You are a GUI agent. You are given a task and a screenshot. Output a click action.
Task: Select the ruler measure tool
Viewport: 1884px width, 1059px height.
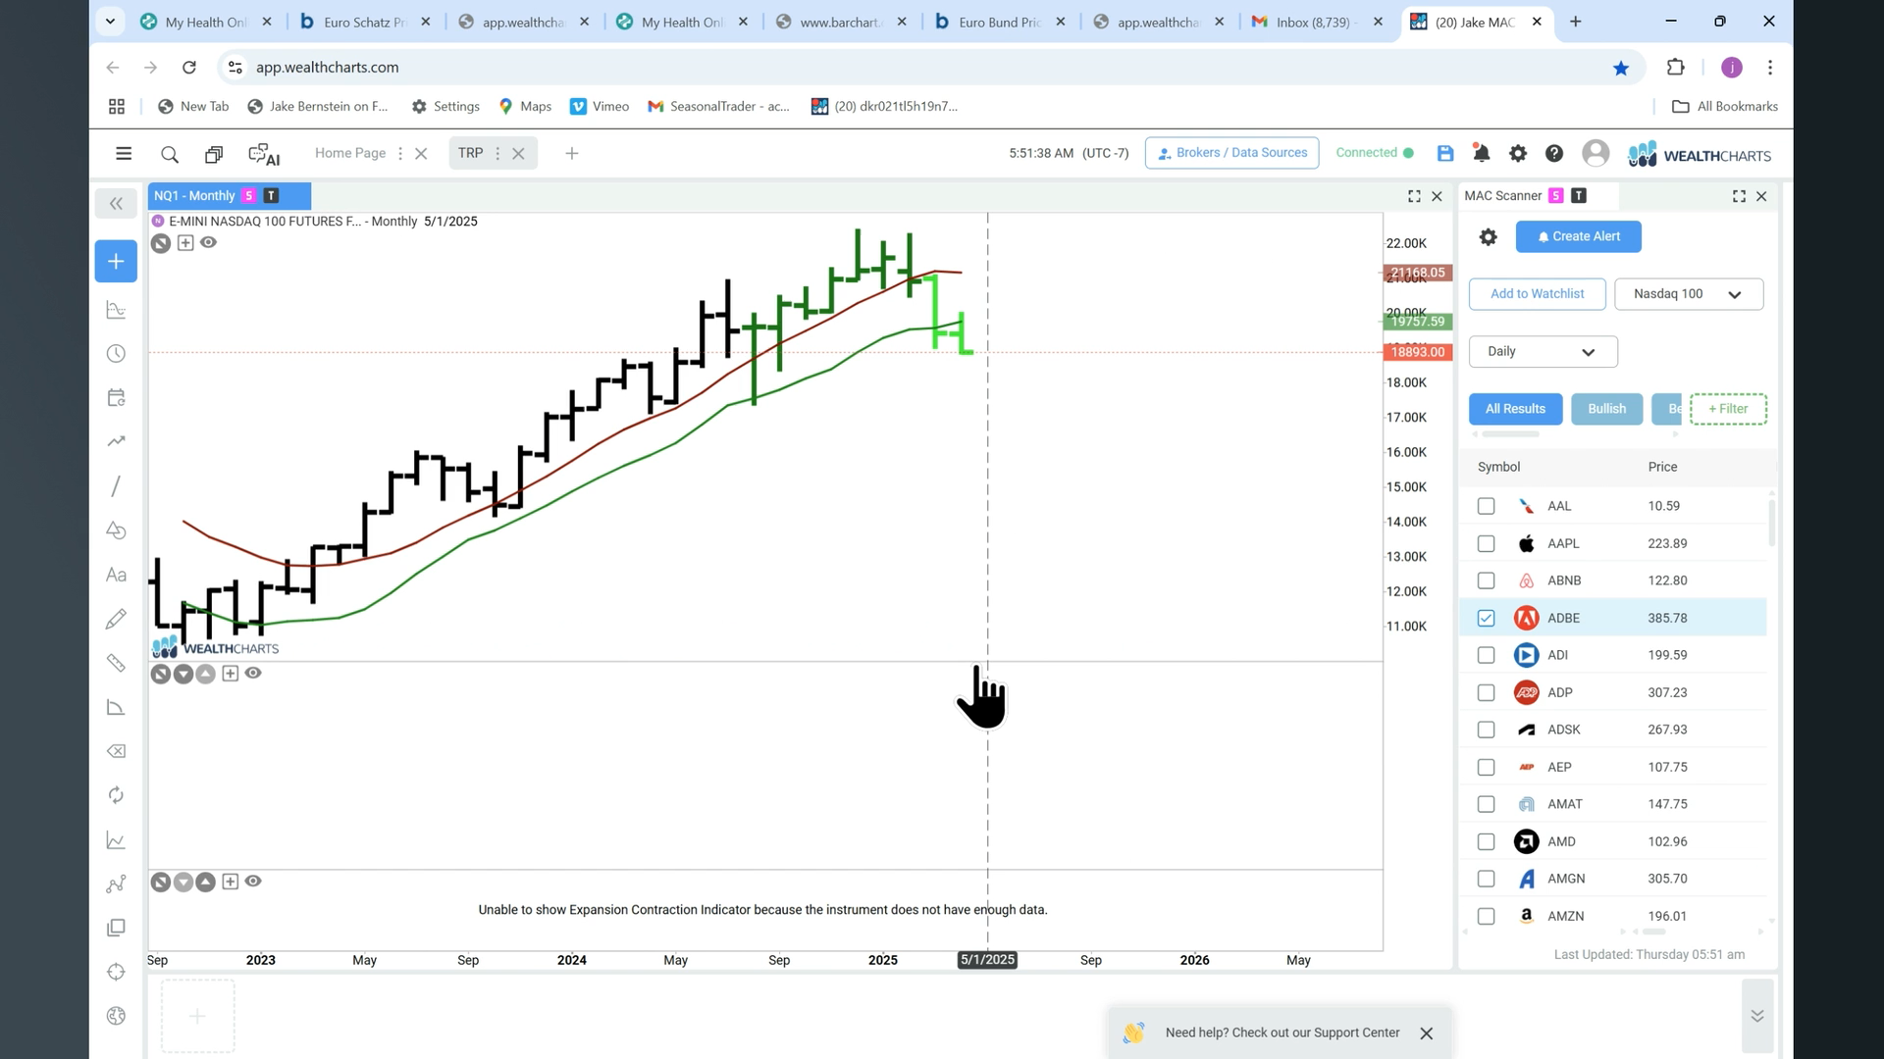[x=116, y=663]
